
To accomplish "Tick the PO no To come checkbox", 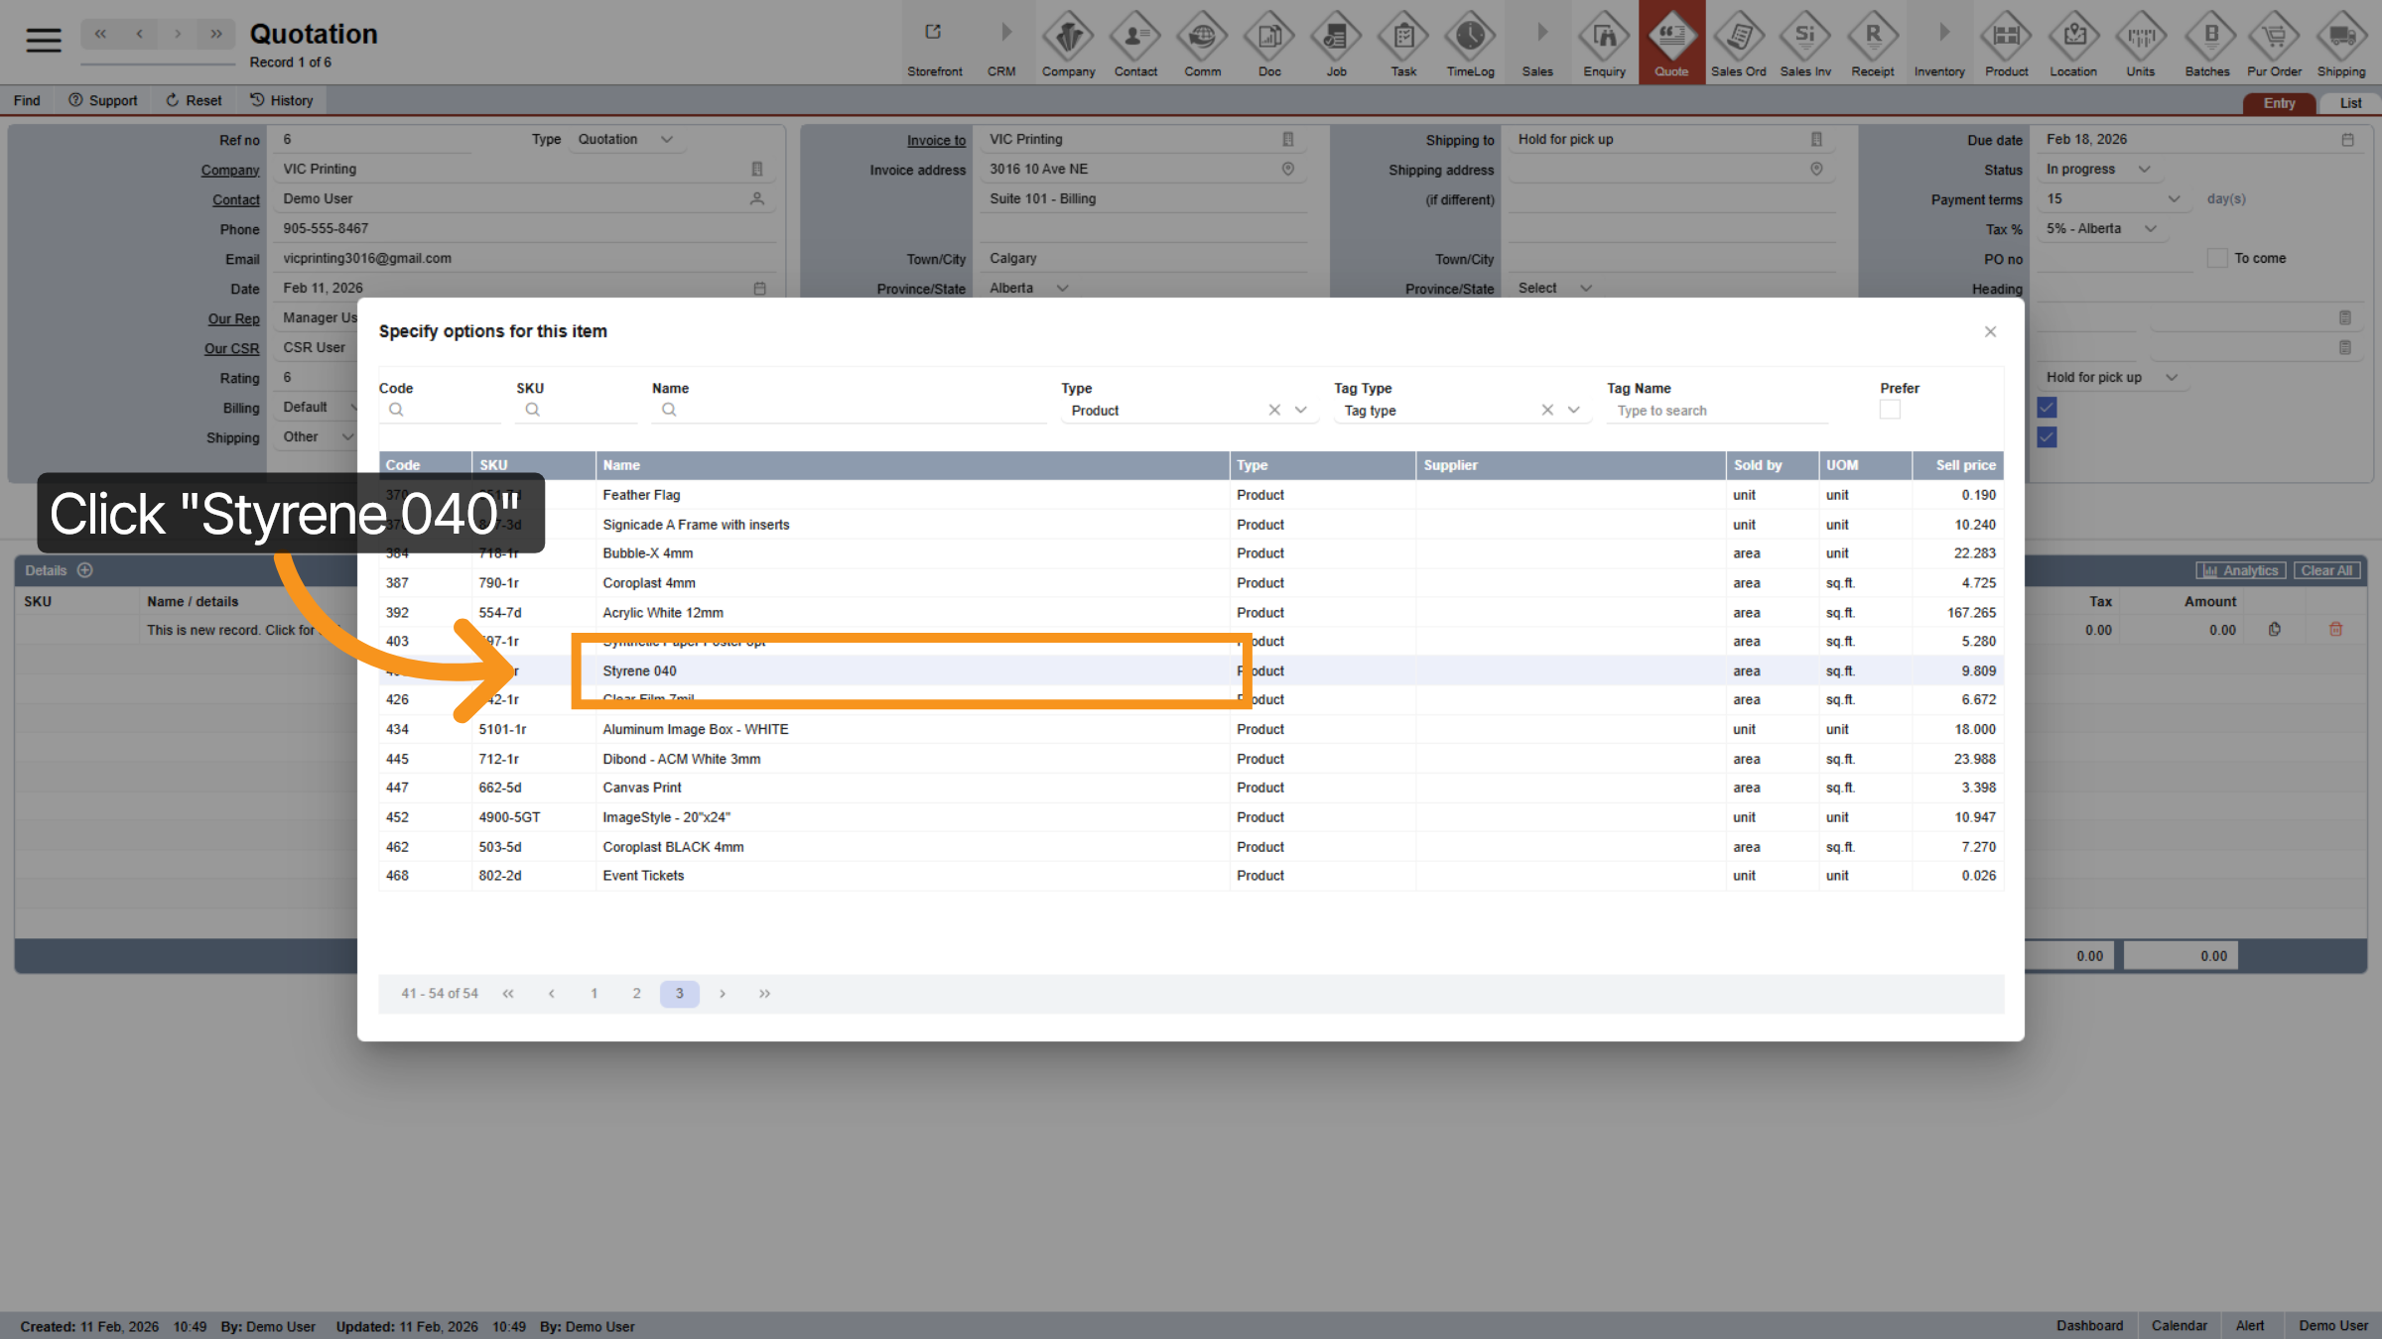I will click(x=2217, y=258).
